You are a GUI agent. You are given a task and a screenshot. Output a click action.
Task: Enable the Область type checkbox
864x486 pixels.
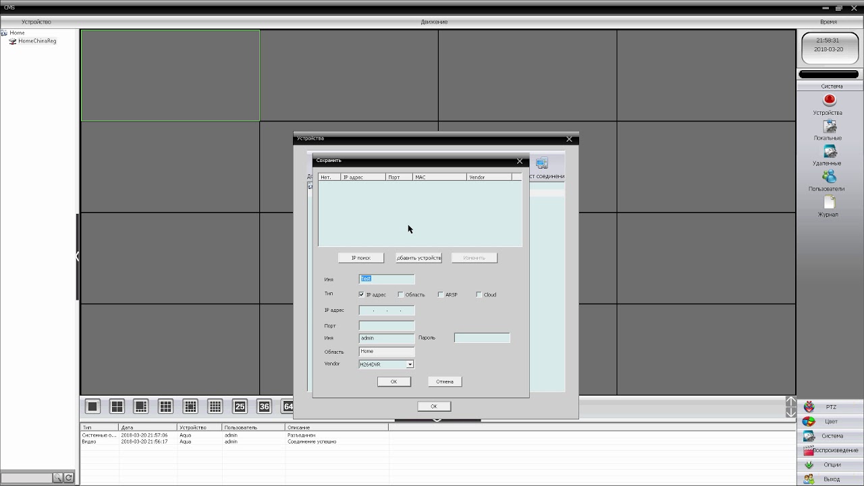400,294
